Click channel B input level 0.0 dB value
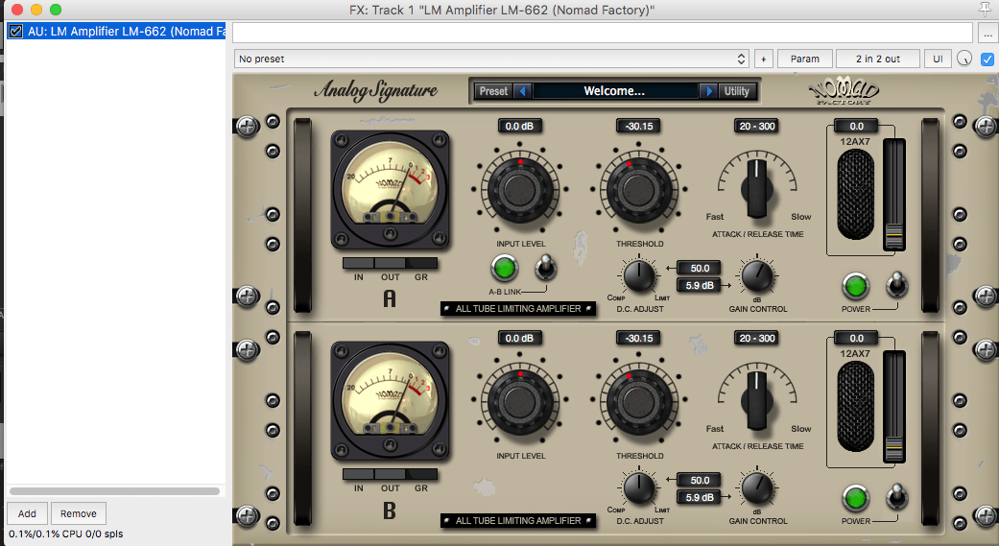The height and width of the screenshot is (546, 999). click(x=519, y=339)
